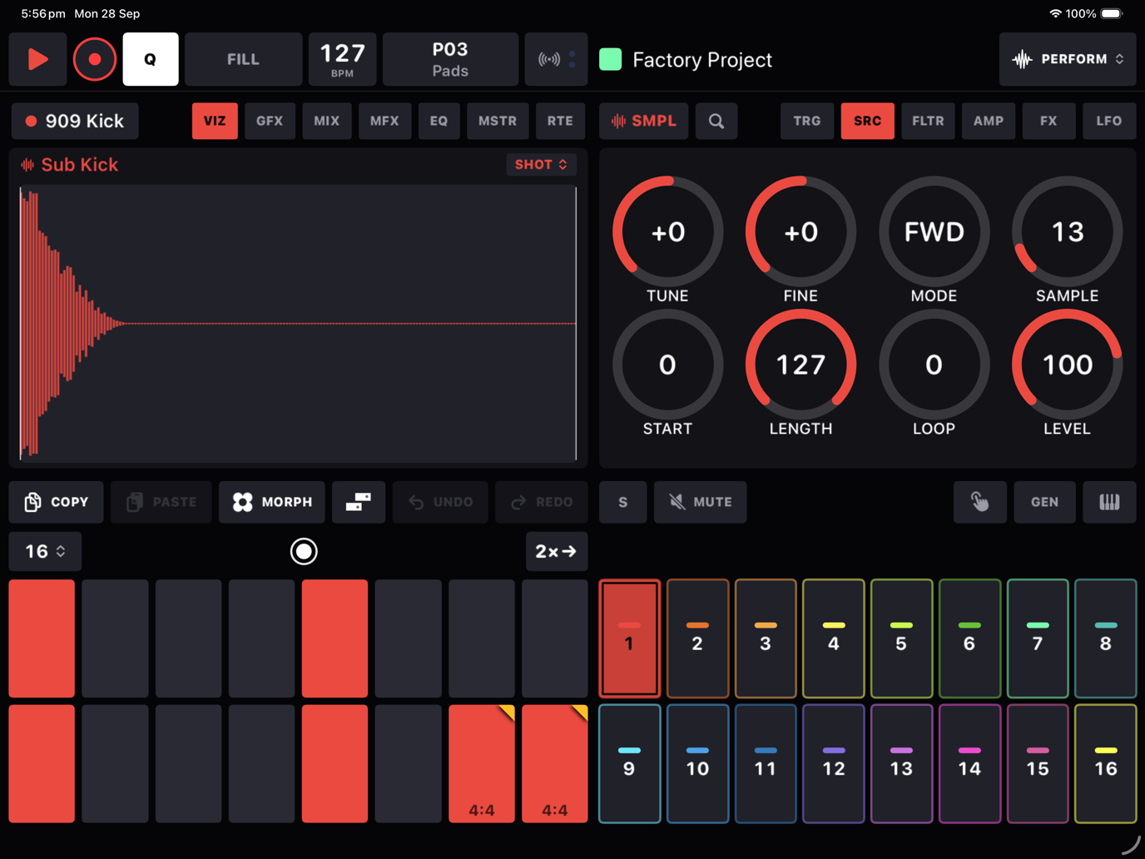Click the Sub Kick waveform display
1145x859 pixels.
pyautogui.click(x=298, y=323)
